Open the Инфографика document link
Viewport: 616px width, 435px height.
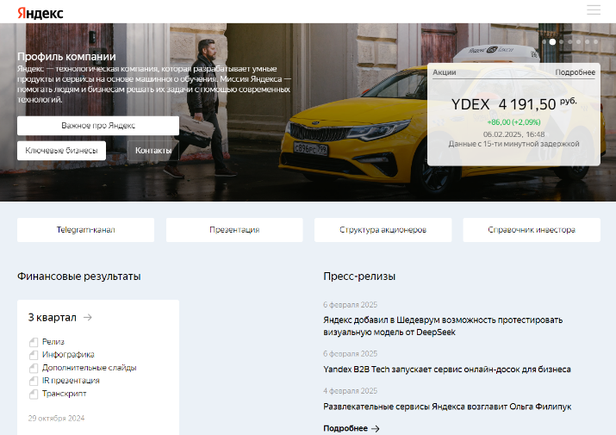point(68,355)
